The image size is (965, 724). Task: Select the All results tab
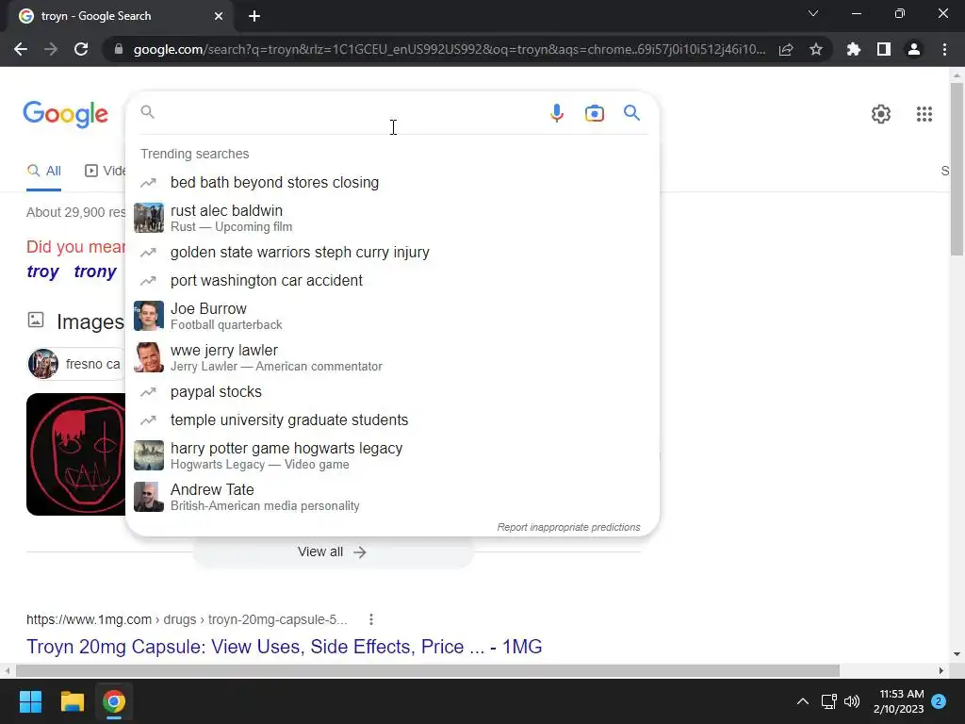coord(43,172)
